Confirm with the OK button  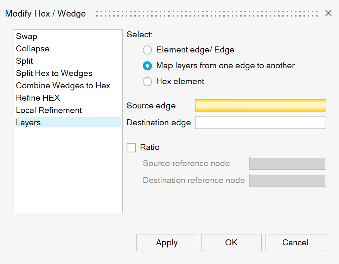coord(231,243)
